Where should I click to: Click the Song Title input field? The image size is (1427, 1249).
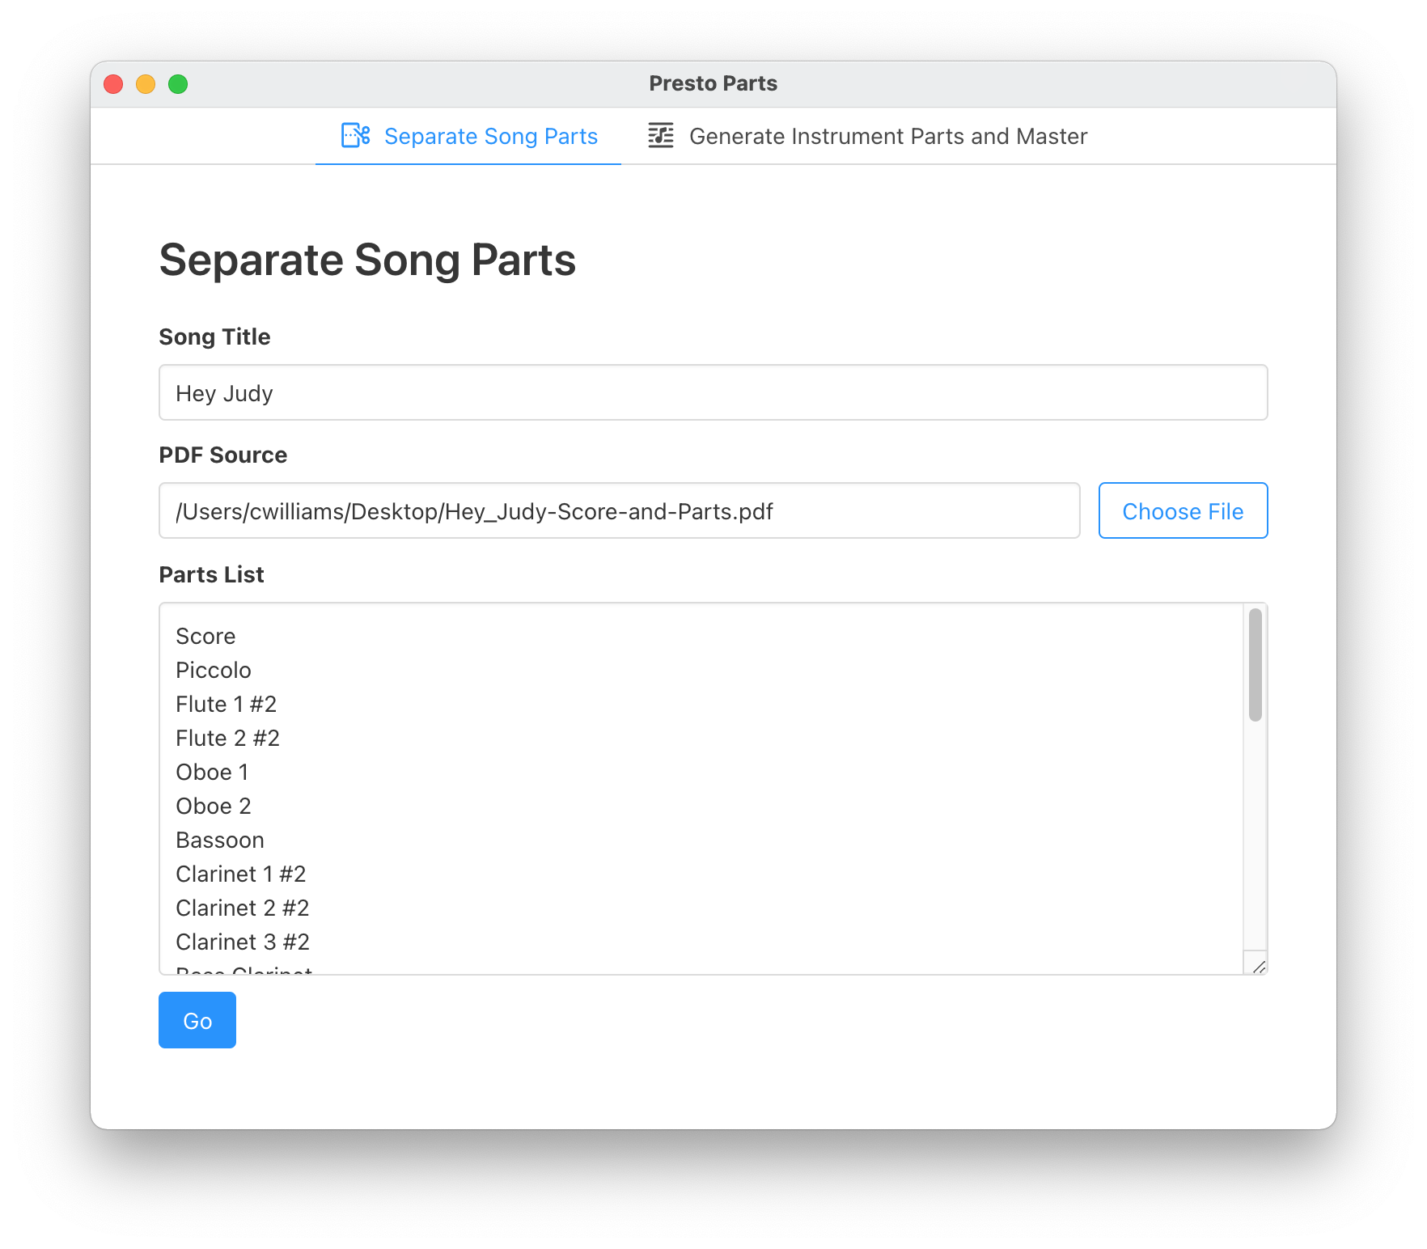pyautogui.click(x=713, y=393)
